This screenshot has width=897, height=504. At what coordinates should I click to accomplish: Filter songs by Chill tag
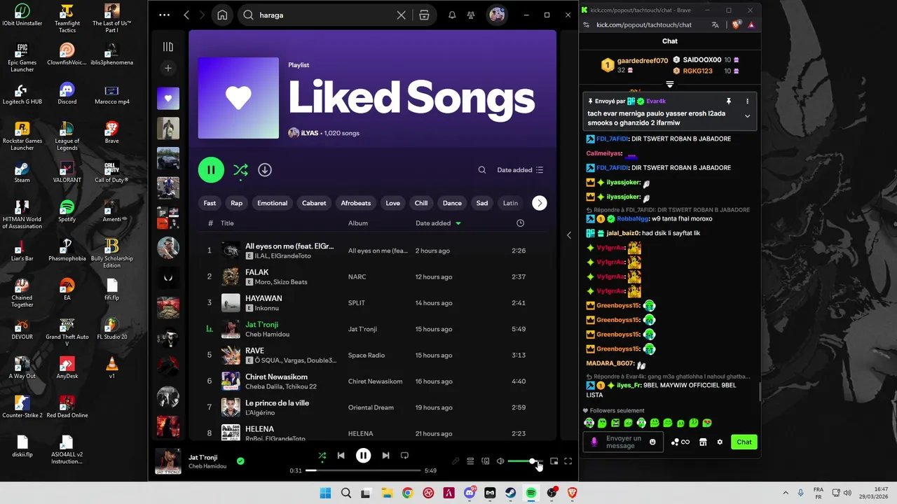tap(421, 203)
